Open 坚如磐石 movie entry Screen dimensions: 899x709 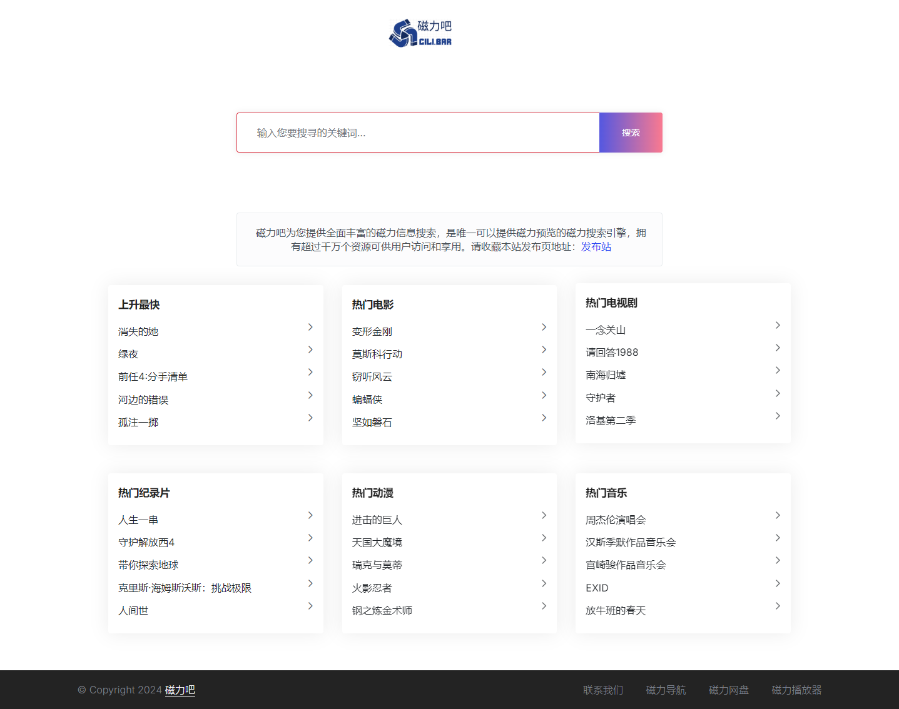(x=372, y=422)
